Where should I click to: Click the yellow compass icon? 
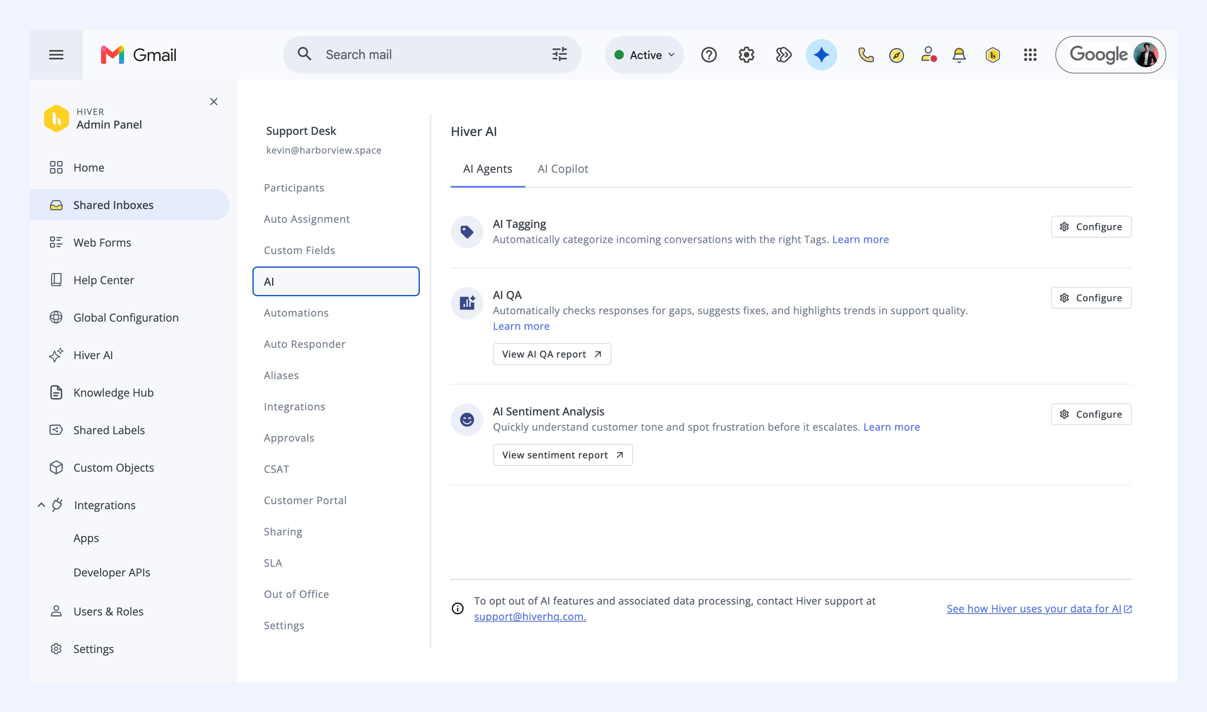coord(897,55)
